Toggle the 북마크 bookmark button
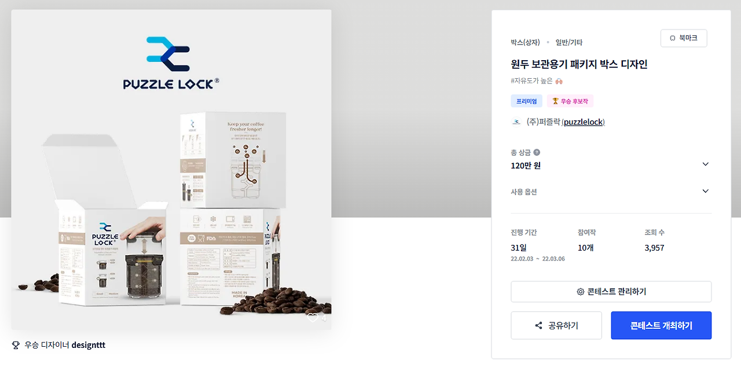741x367 pixels. point(684,38)
